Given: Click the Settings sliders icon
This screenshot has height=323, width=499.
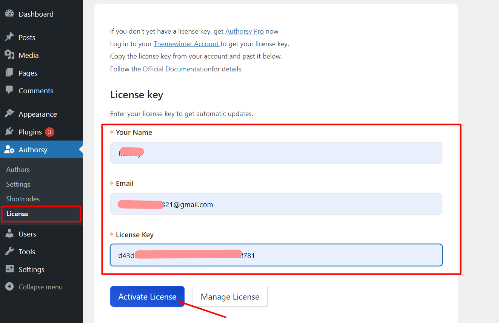Looking at the screenshot, I should (x=9, y=269).
